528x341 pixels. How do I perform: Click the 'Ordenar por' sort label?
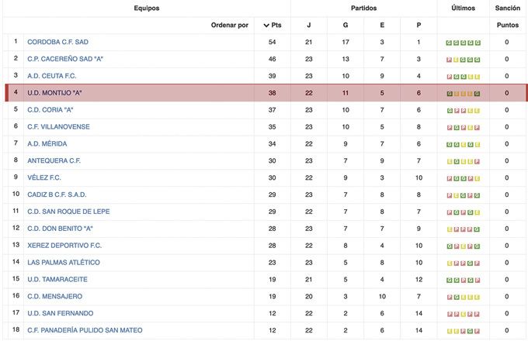[x=230, y=25]
